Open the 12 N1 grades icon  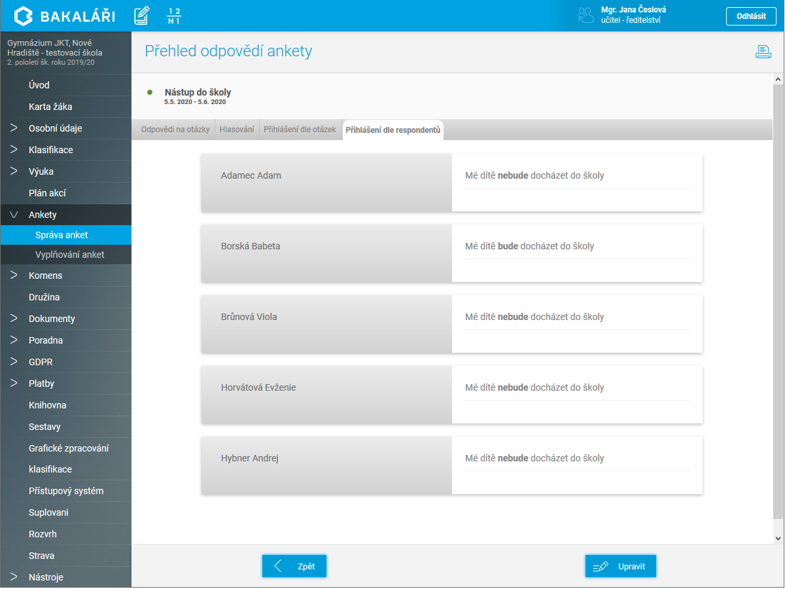point(174,16)
